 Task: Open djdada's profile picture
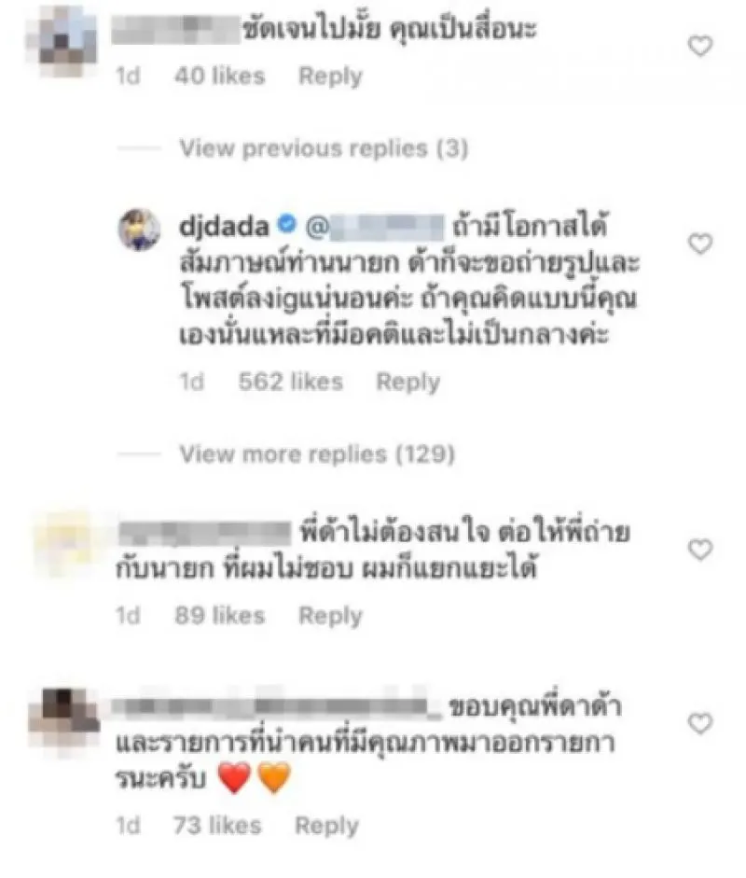point(139,230)
